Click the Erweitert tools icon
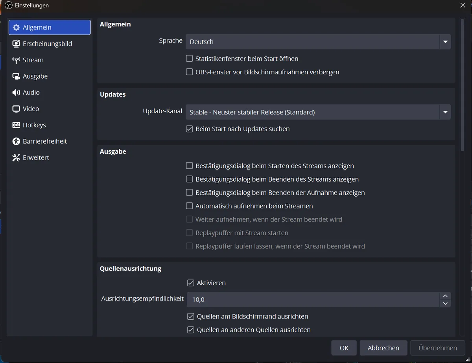Screen dimensions: 472x363 pyautogui.click(x=16, y=158)
